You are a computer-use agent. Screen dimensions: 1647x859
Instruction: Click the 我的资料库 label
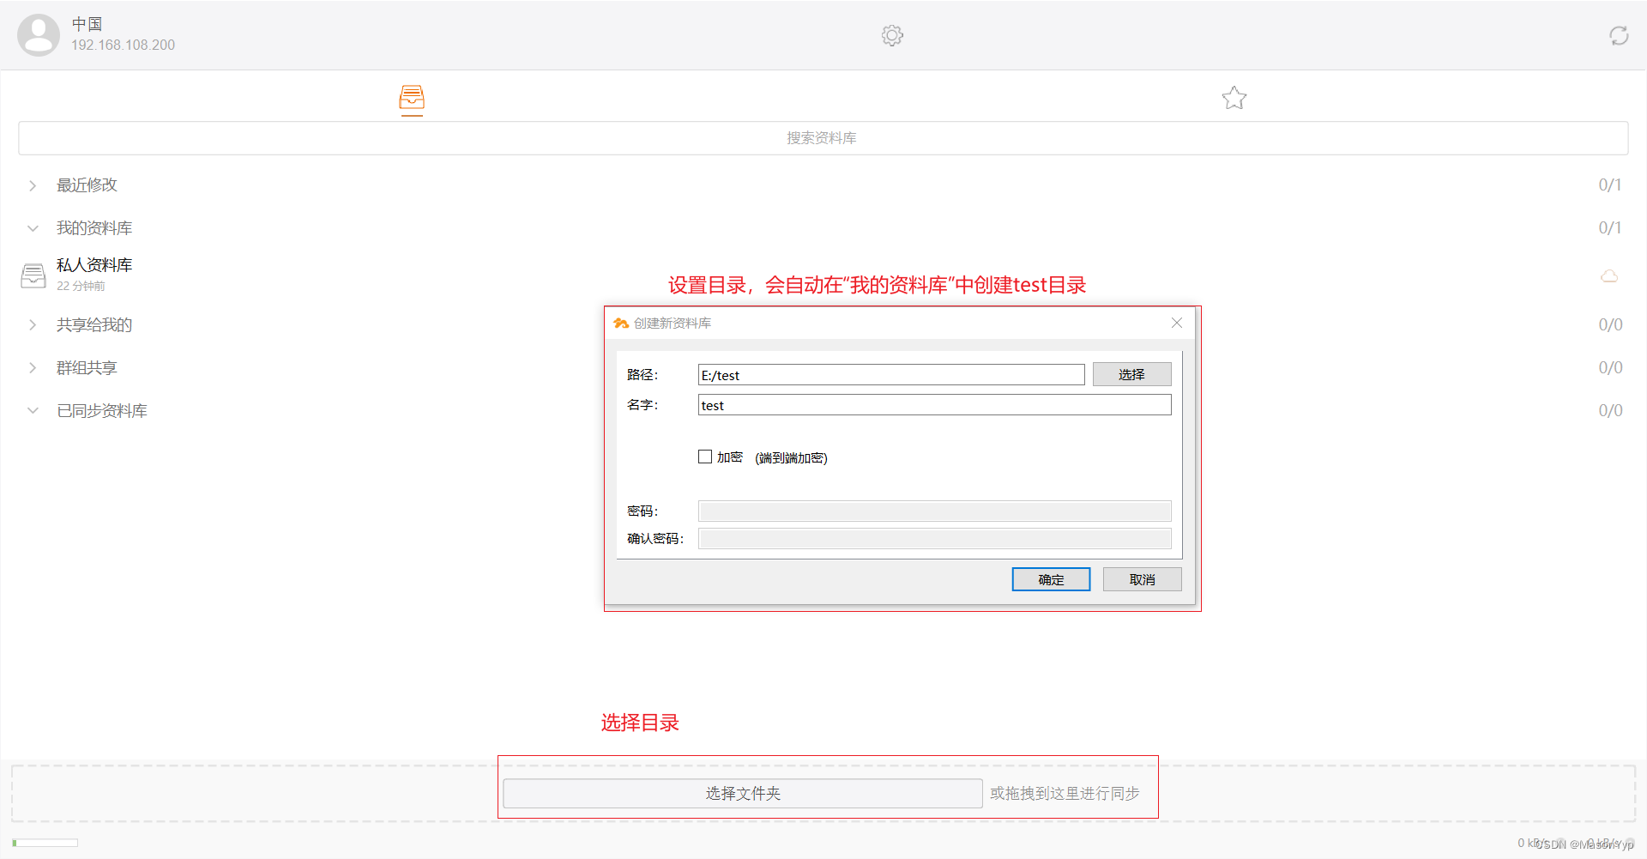click(x=94, y=228)
